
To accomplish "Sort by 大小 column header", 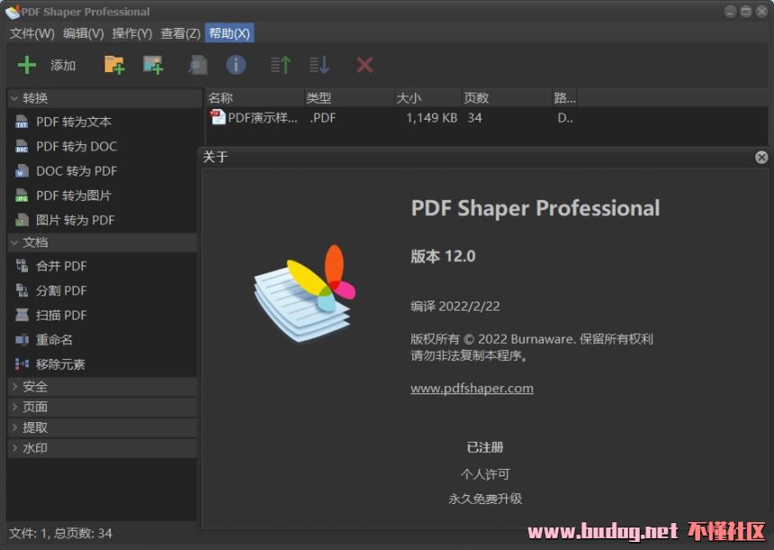I will tap(428, 98).
